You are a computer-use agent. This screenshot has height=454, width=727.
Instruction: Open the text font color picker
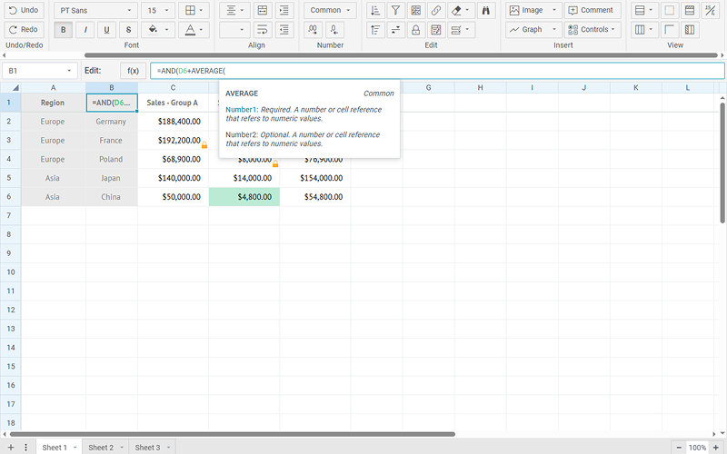coord(194,30)
